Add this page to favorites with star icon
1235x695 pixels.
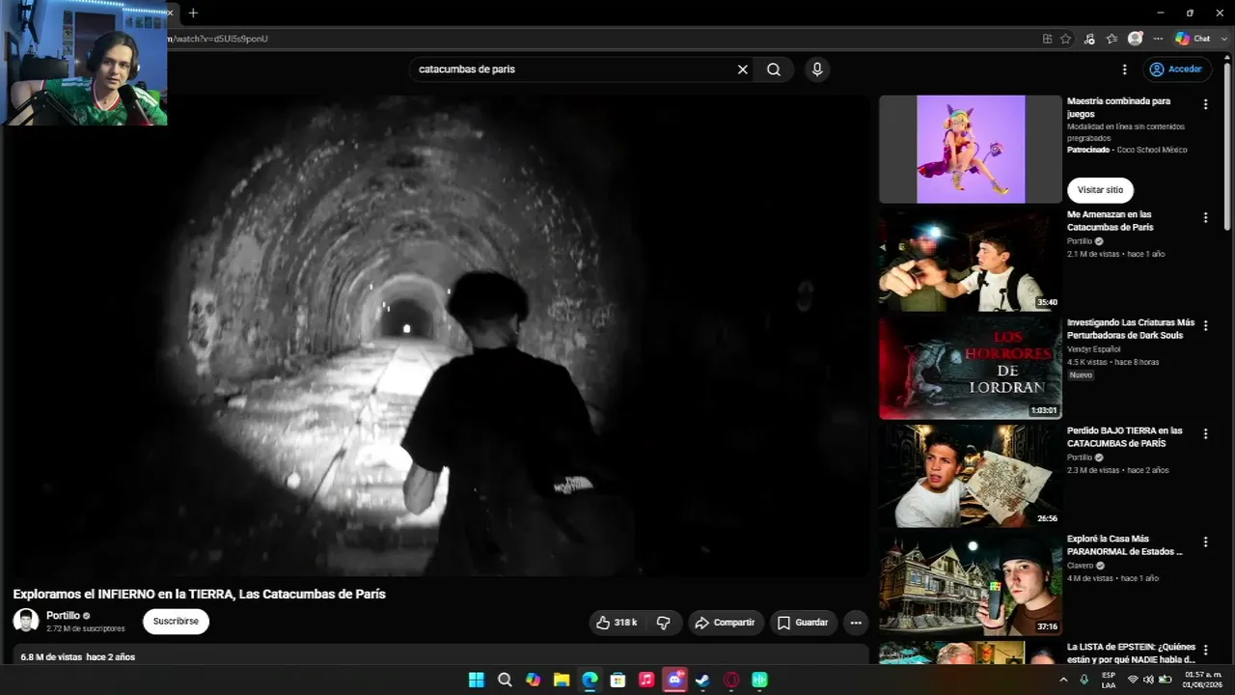pos(1065,39)
